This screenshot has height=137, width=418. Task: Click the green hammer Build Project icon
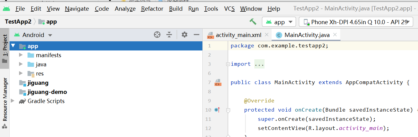pos(253,22)
